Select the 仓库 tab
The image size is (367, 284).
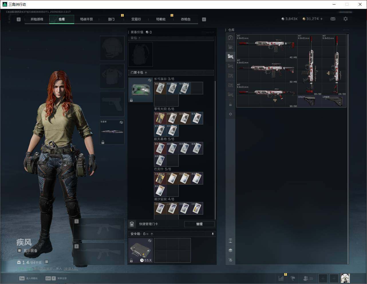[62, 19]
